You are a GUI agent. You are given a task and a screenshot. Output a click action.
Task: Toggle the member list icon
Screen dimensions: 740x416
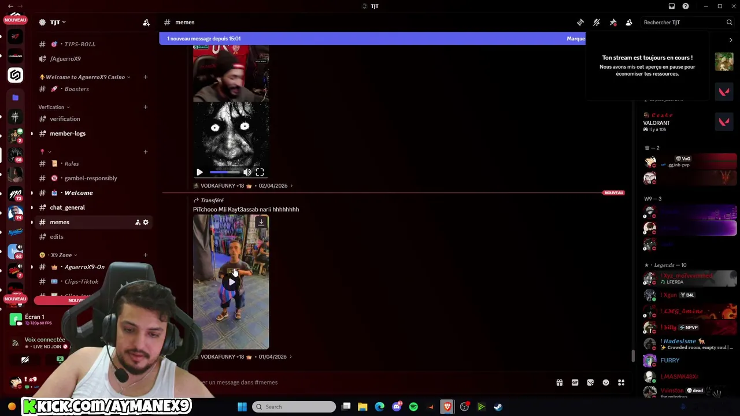click(x=629, y=23)
